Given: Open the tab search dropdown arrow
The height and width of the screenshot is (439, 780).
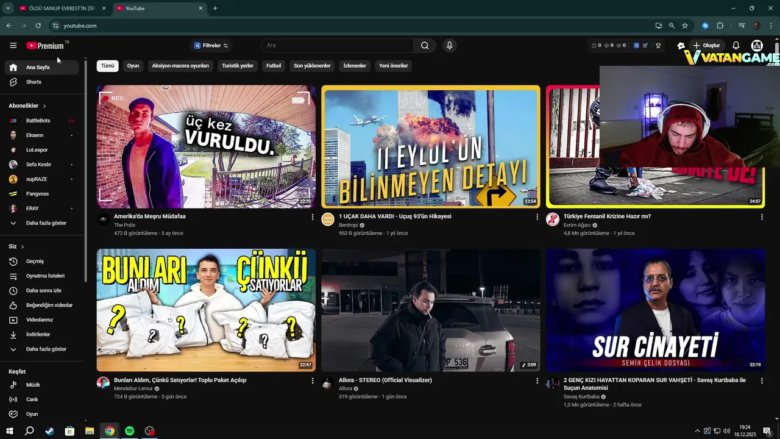Looking at the screenshot, I should (x=8, y=9).
